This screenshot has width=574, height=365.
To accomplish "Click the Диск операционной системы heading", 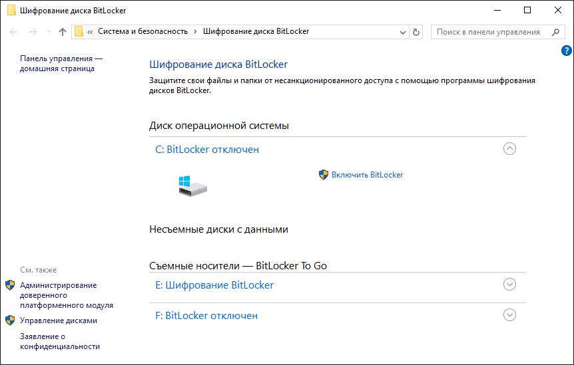I will 219,126.
